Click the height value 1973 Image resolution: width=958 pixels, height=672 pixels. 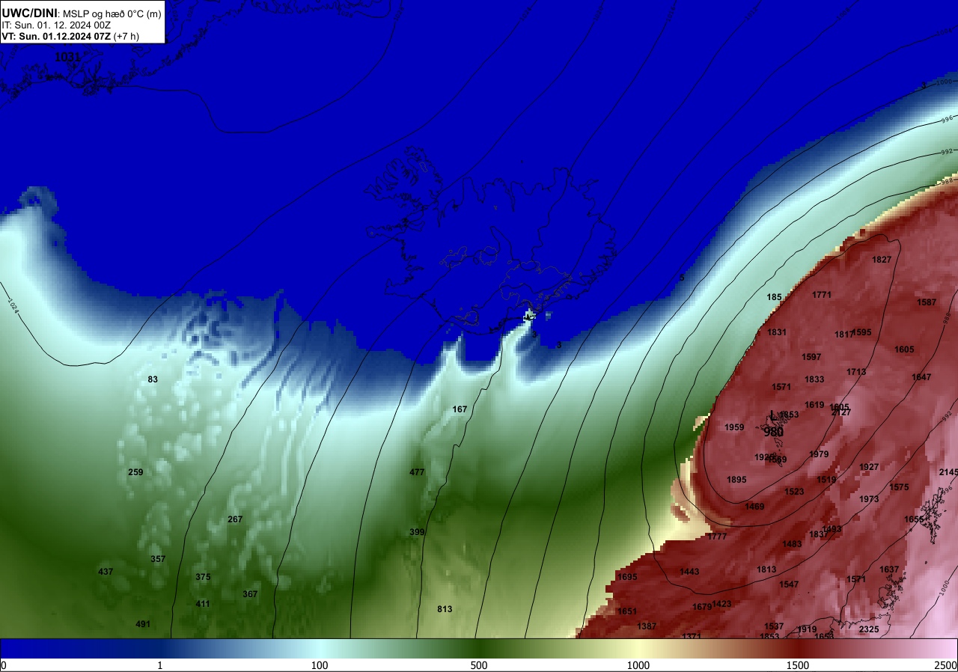tap(869, 499)
